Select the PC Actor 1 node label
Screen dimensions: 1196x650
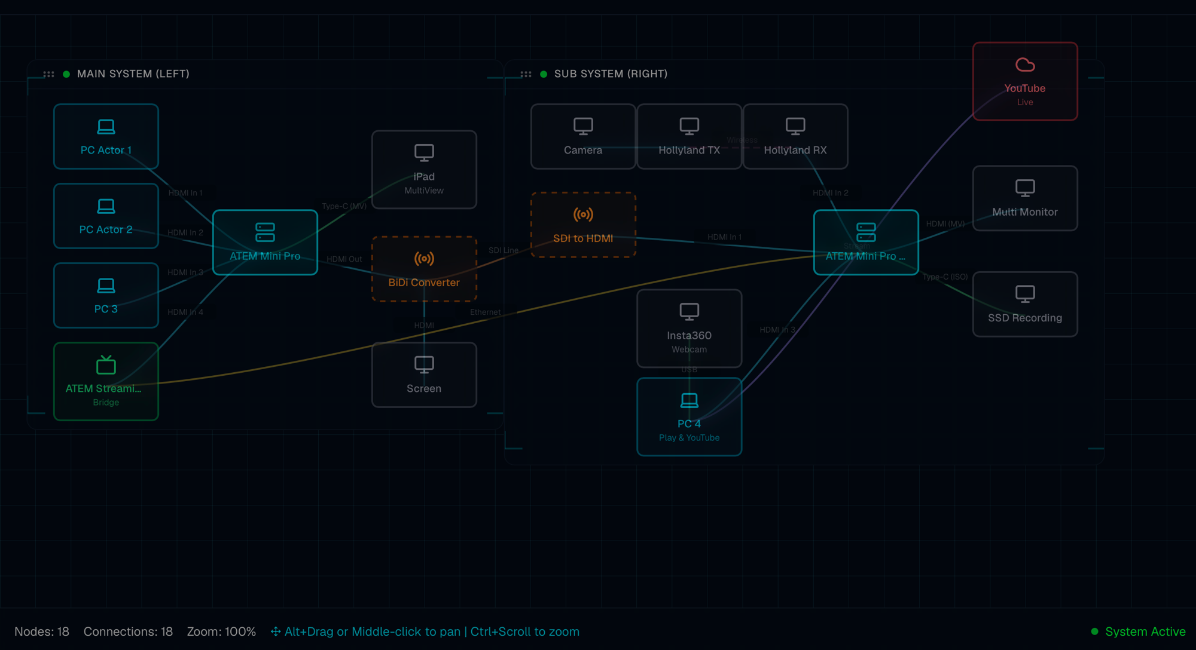pos(106,150)
